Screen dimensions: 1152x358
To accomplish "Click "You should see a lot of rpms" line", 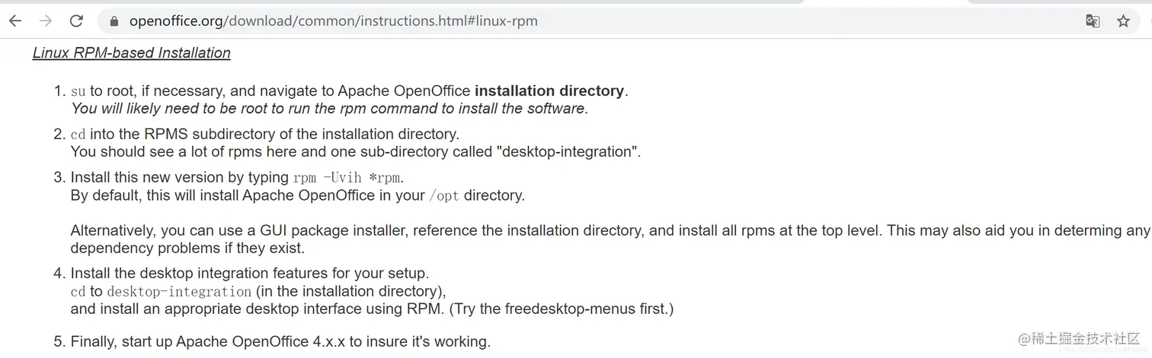I will [x=356, y=151].
